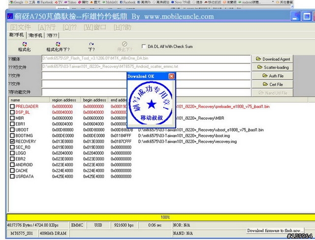Open Download Agent file browser
This screenshot has width=315, height=240.
pos(273,59)
